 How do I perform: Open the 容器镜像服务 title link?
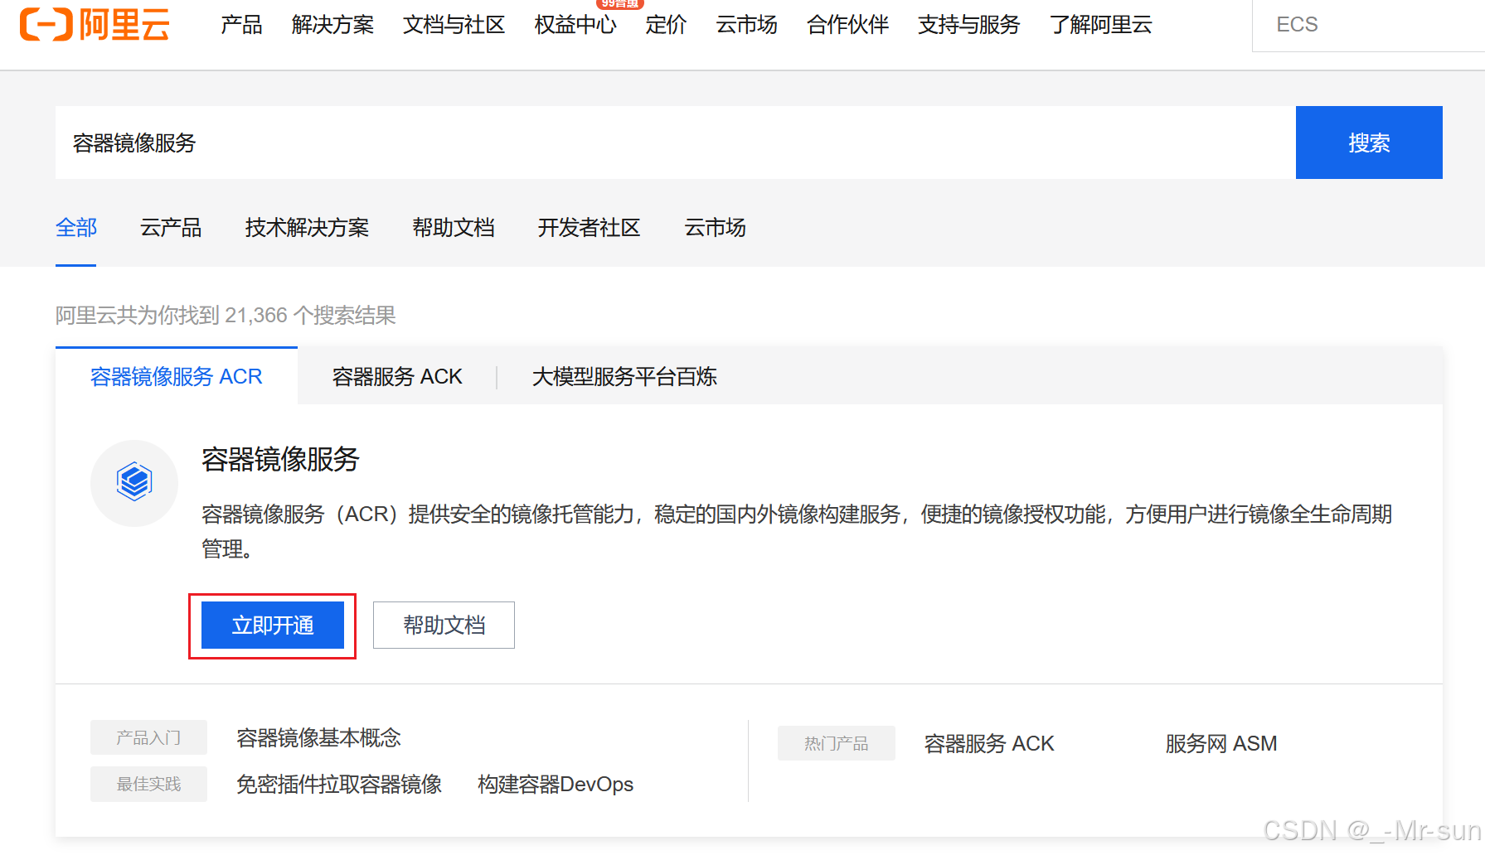[x=280, y=459]
